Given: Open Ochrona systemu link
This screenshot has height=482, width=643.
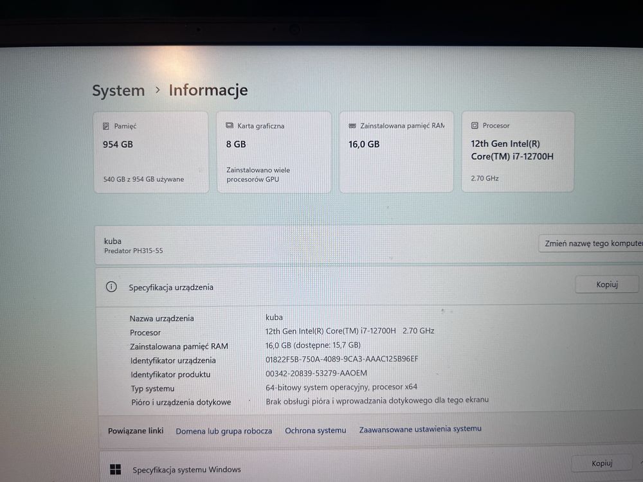Looking at the screenshot, I should click(x=315, y=431).
